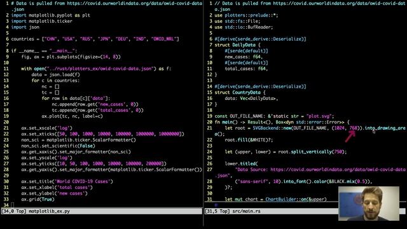407x229 pixels.
Task: Click the 'struct CountryData {' line
Action: coord(240,93)
